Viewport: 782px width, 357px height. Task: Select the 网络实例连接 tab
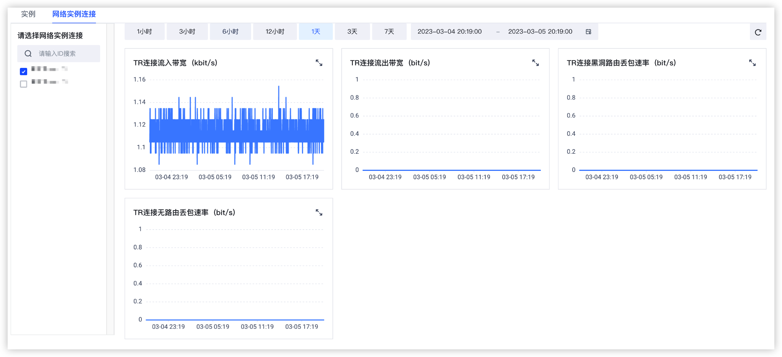(x=74, y=14)
